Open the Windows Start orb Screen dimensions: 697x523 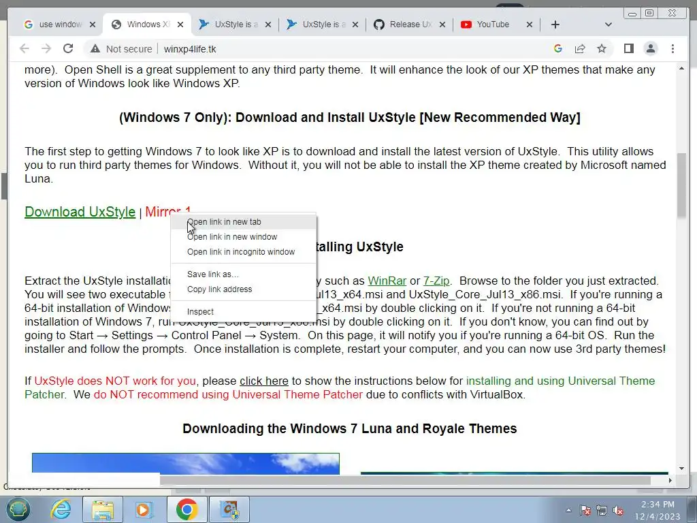[17, 509]
